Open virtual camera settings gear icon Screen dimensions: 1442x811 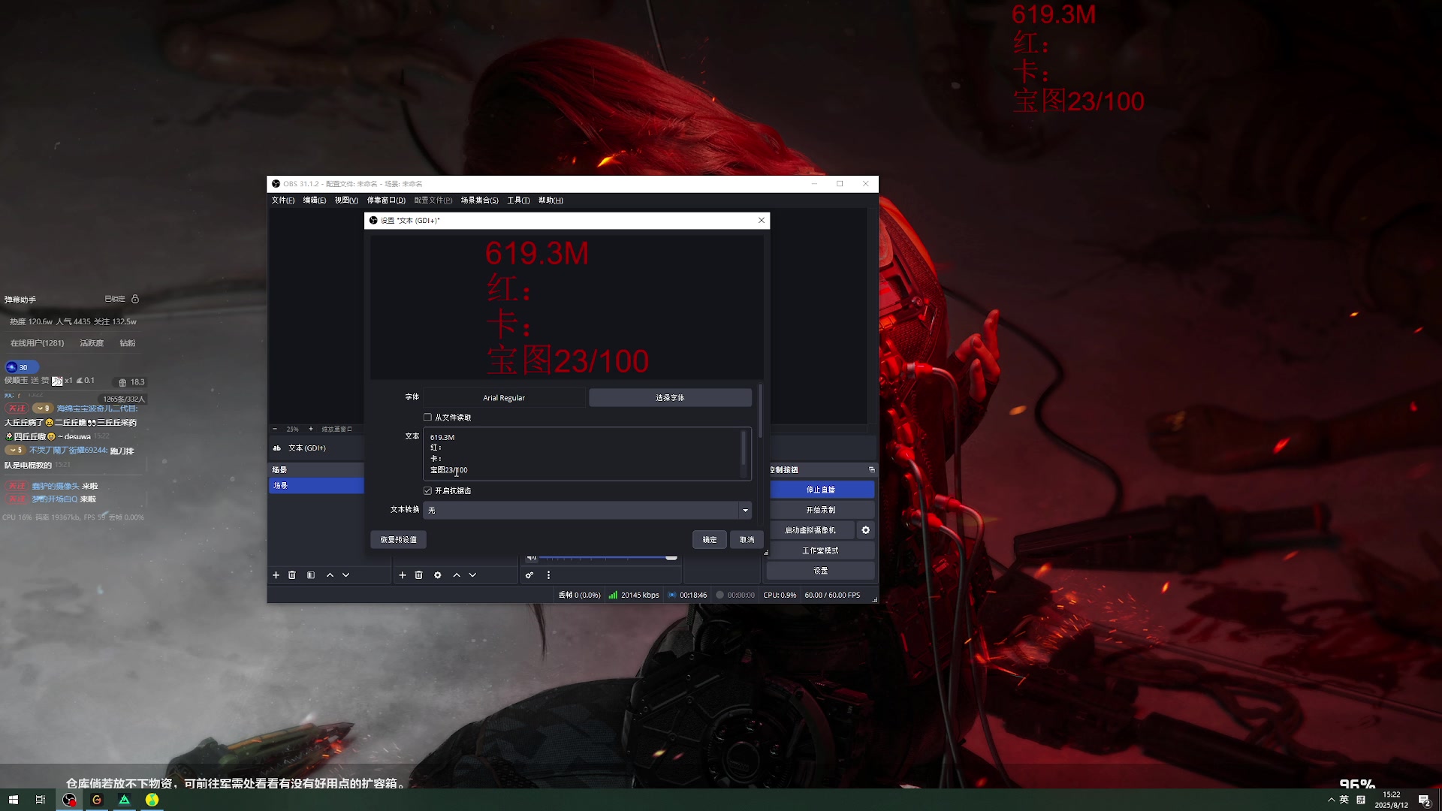(x=865, y=530)
